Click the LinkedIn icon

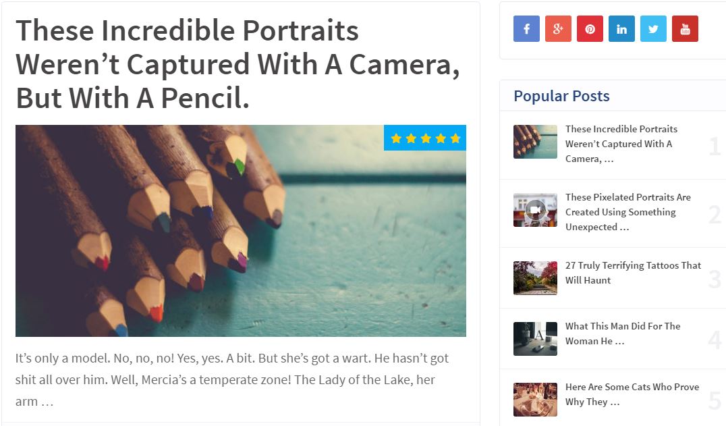[x=621, y=29]
